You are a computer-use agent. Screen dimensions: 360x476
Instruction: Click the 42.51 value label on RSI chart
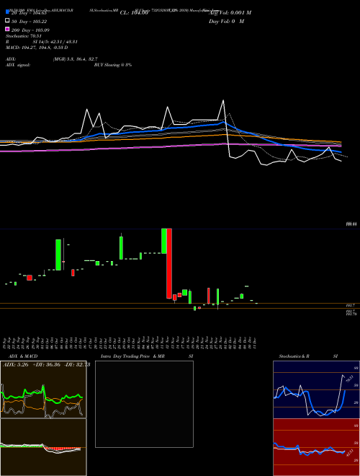(x=348, y=454)
